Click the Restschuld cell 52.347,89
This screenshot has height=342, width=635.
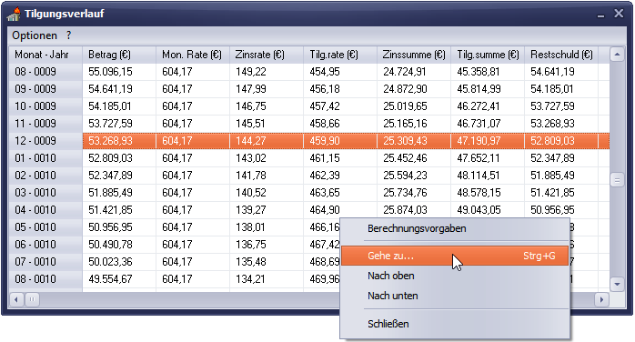click(561, 158)
